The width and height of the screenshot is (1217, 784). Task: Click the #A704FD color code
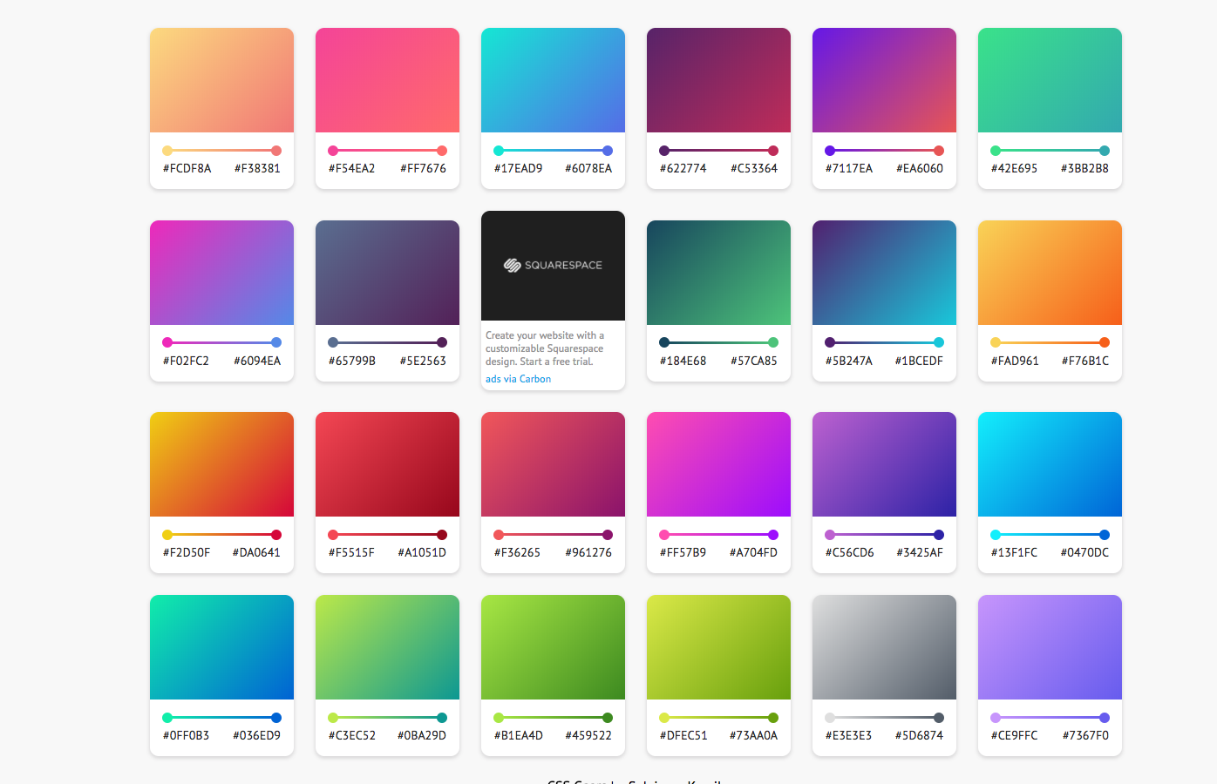click(753, 552)
